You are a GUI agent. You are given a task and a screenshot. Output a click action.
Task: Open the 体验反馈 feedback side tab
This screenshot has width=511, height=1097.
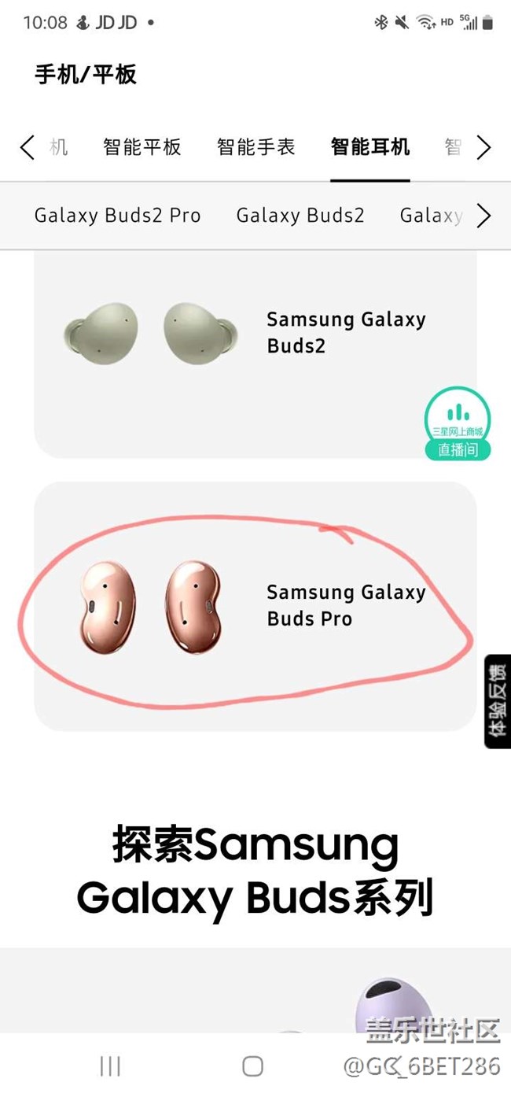pos(498,701)
